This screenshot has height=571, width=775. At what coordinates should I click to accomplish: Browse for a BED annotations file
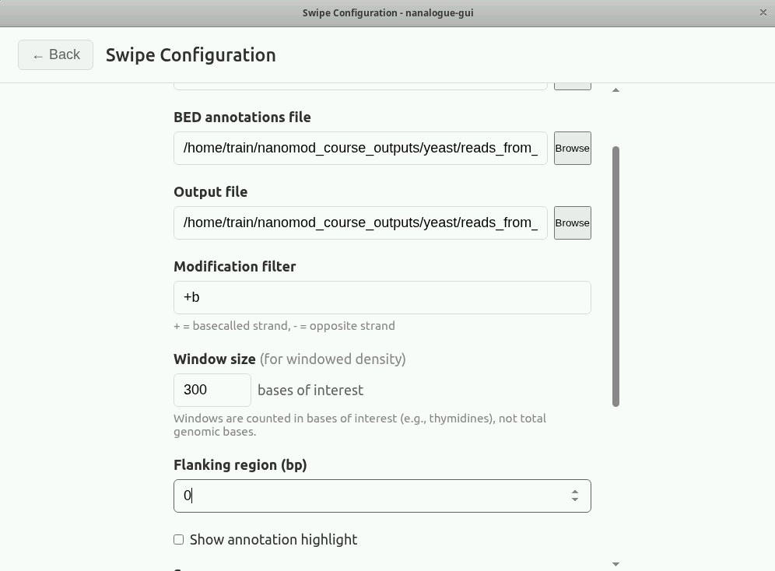click(572, 148)
